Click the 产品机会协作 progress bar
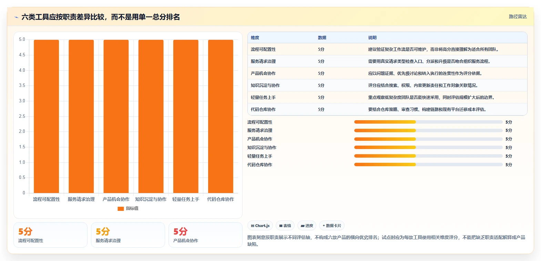541x261 pixels. tap(428, 139)
